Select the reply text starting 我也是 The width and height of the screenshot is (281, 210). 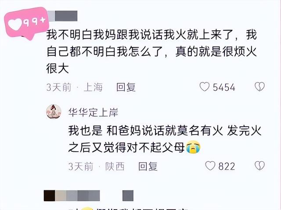[165, 139]
